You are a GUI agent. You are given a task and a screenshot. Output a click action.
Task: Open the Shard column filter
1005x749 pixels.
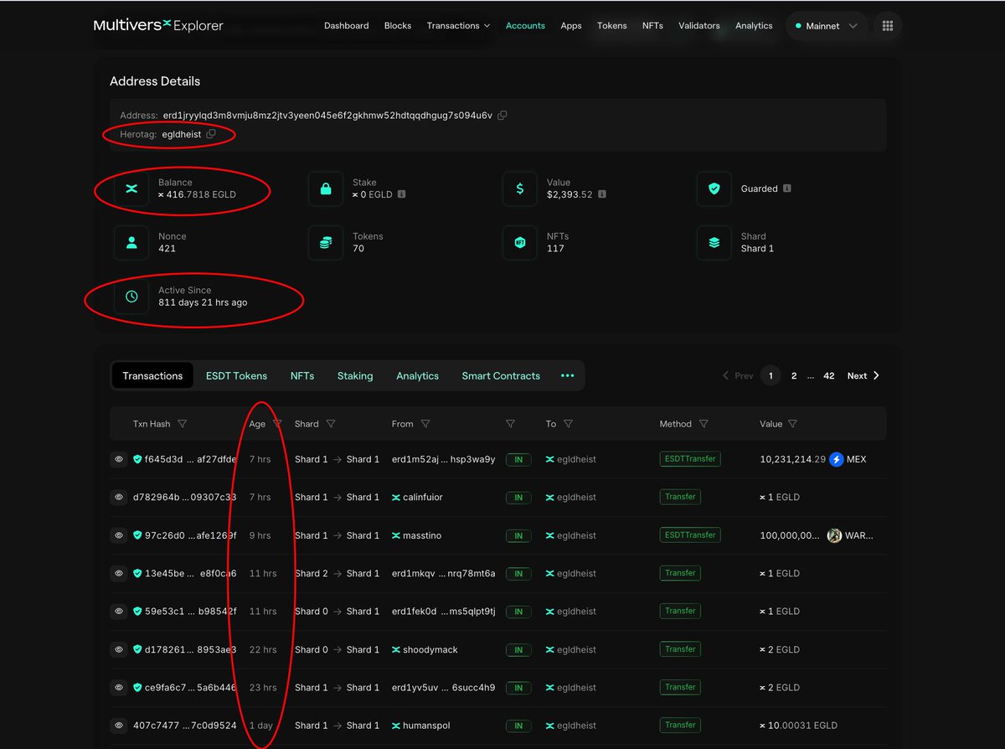pos(331,424)
